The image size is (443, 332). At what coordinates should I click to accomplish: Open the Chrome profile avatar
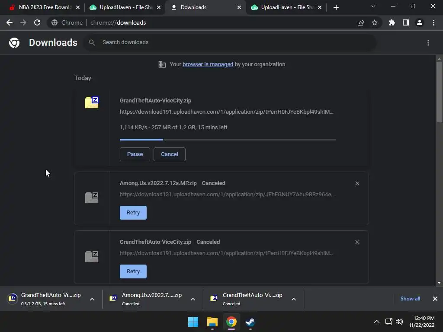420,22
